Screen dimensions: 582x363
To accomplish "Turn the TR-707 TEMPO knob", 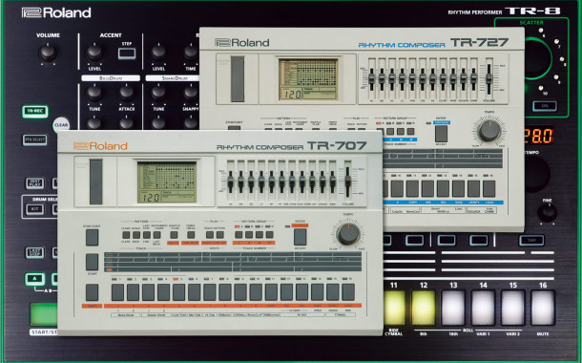I will coord(348,234).
